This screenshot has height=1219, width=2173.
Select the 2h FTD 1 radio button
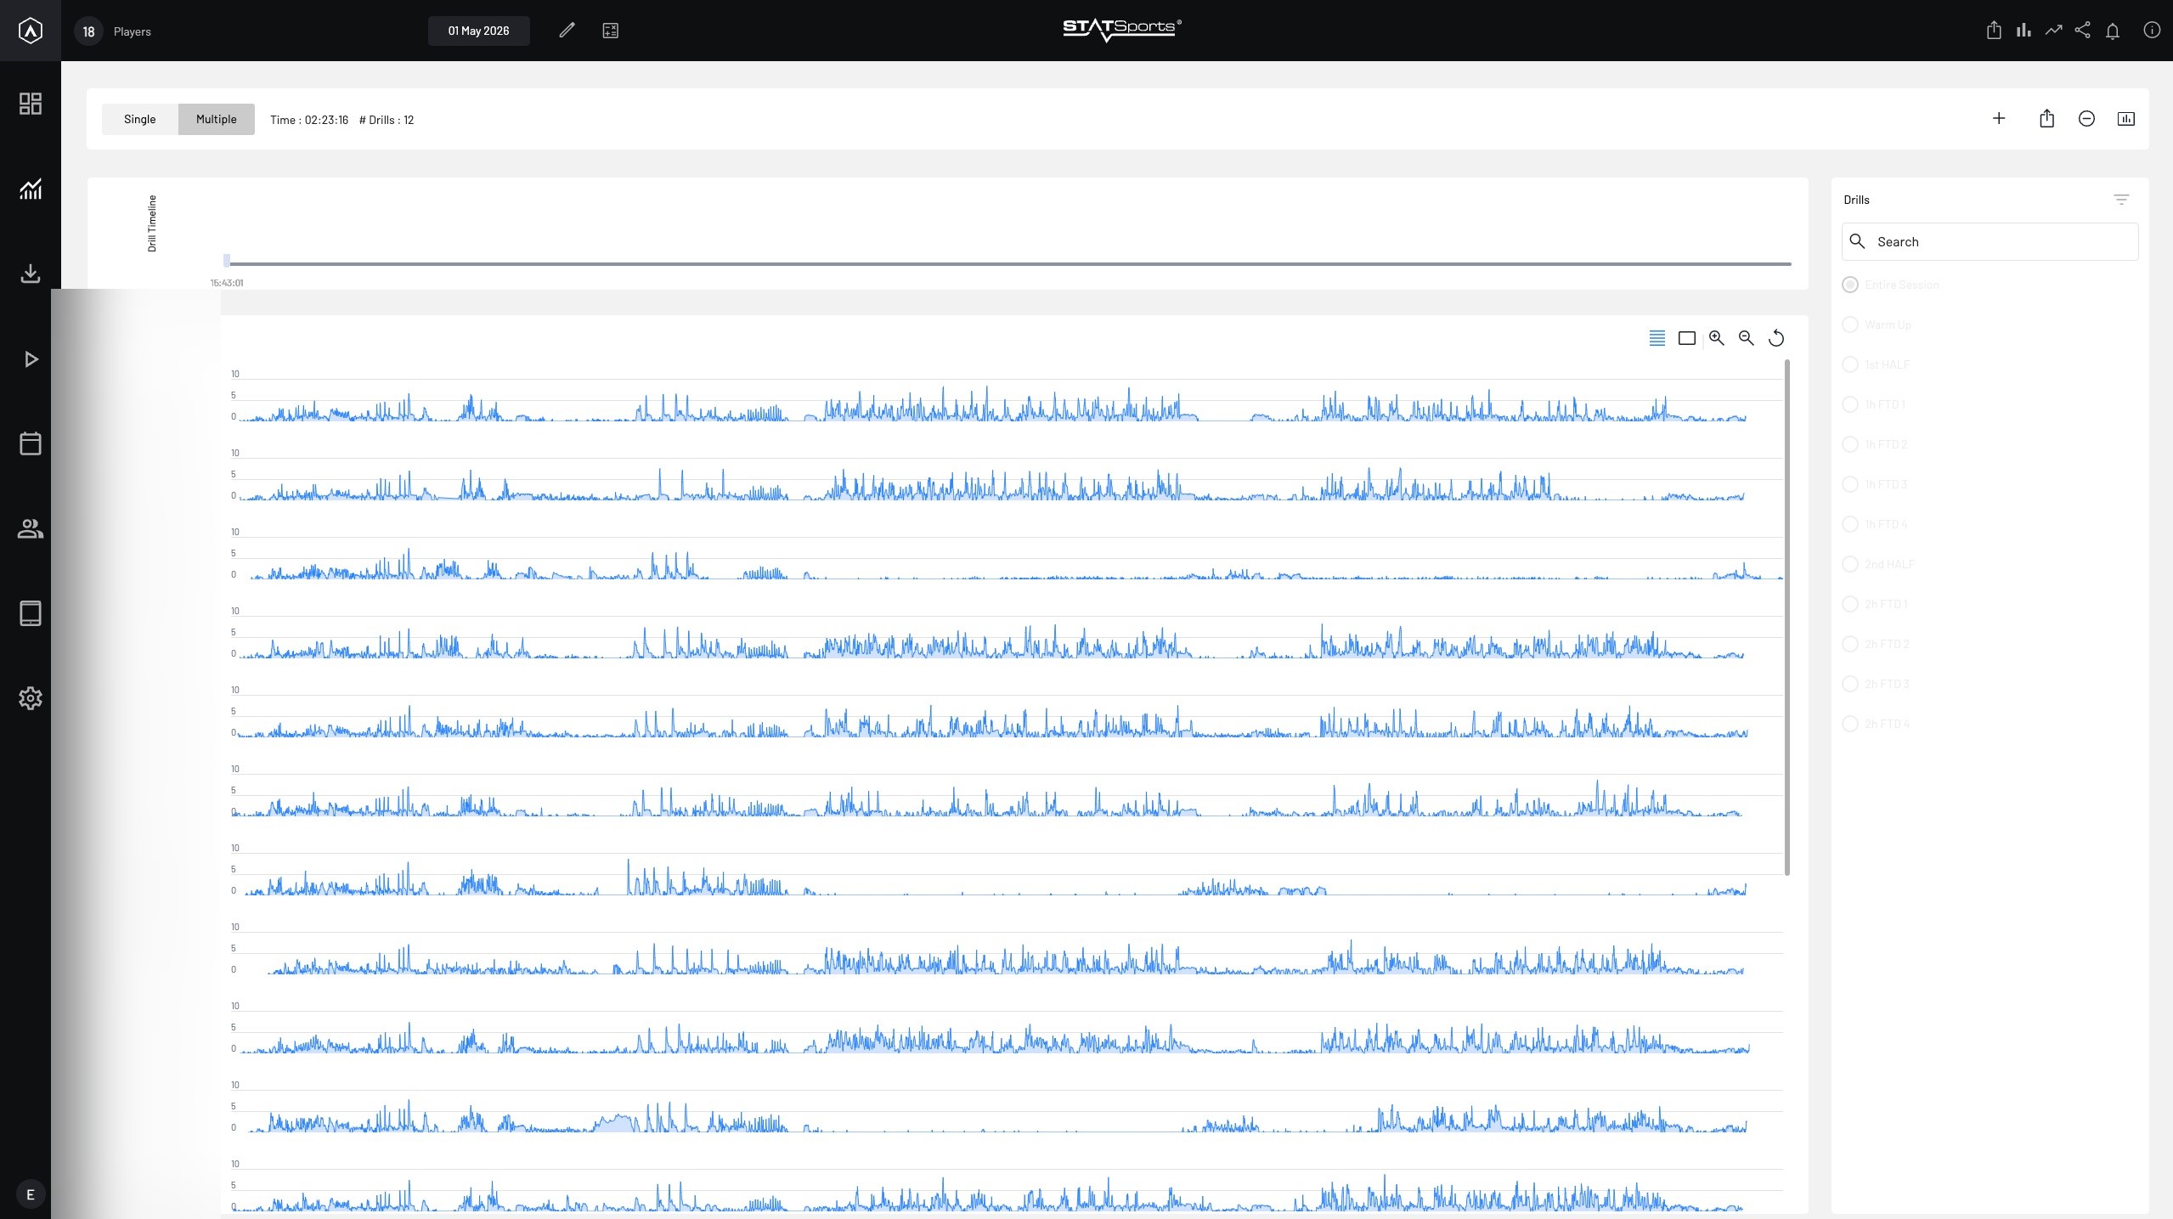1850,604
